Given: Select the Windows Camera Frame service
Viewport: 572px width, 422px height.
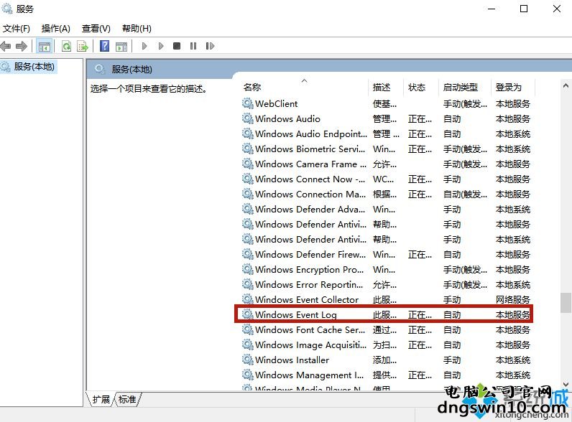Looking at the screenshot, I should (x=386, y=164).
